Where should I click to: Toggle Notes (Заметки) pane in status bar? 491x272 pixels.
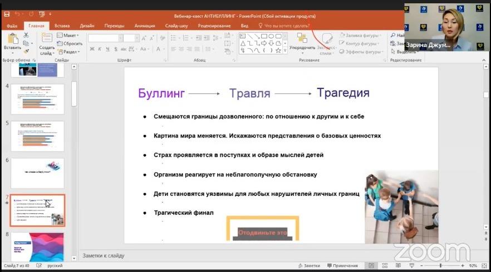309,266
